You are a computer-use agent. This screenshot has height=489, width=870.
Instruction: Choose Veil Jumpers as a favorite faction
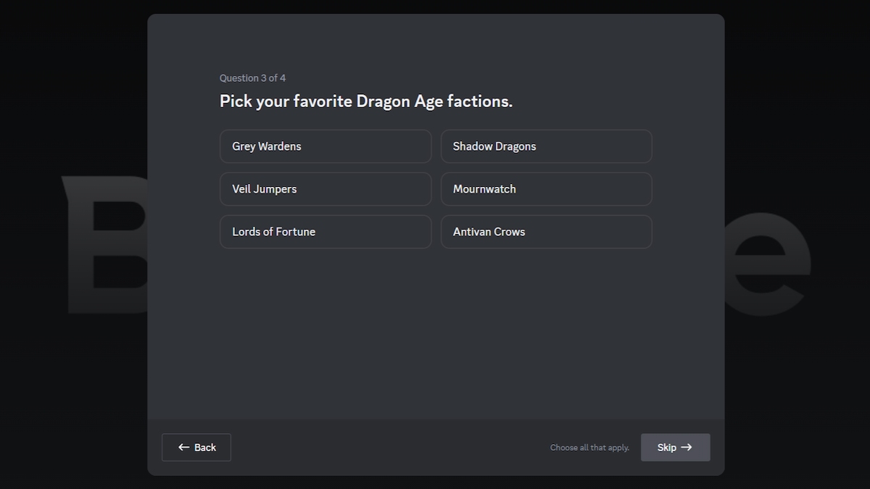point(325,188)
